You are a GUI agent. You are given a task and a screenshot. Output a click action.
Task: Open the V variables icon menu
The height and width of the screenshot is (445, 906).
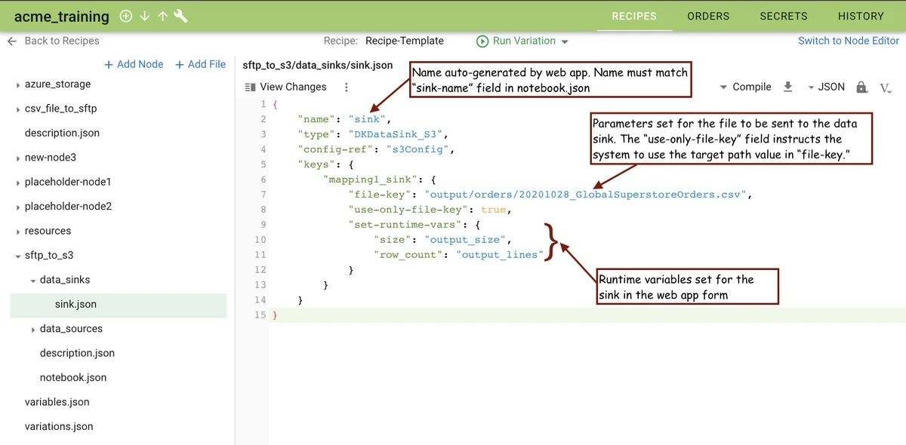point(886,87)
